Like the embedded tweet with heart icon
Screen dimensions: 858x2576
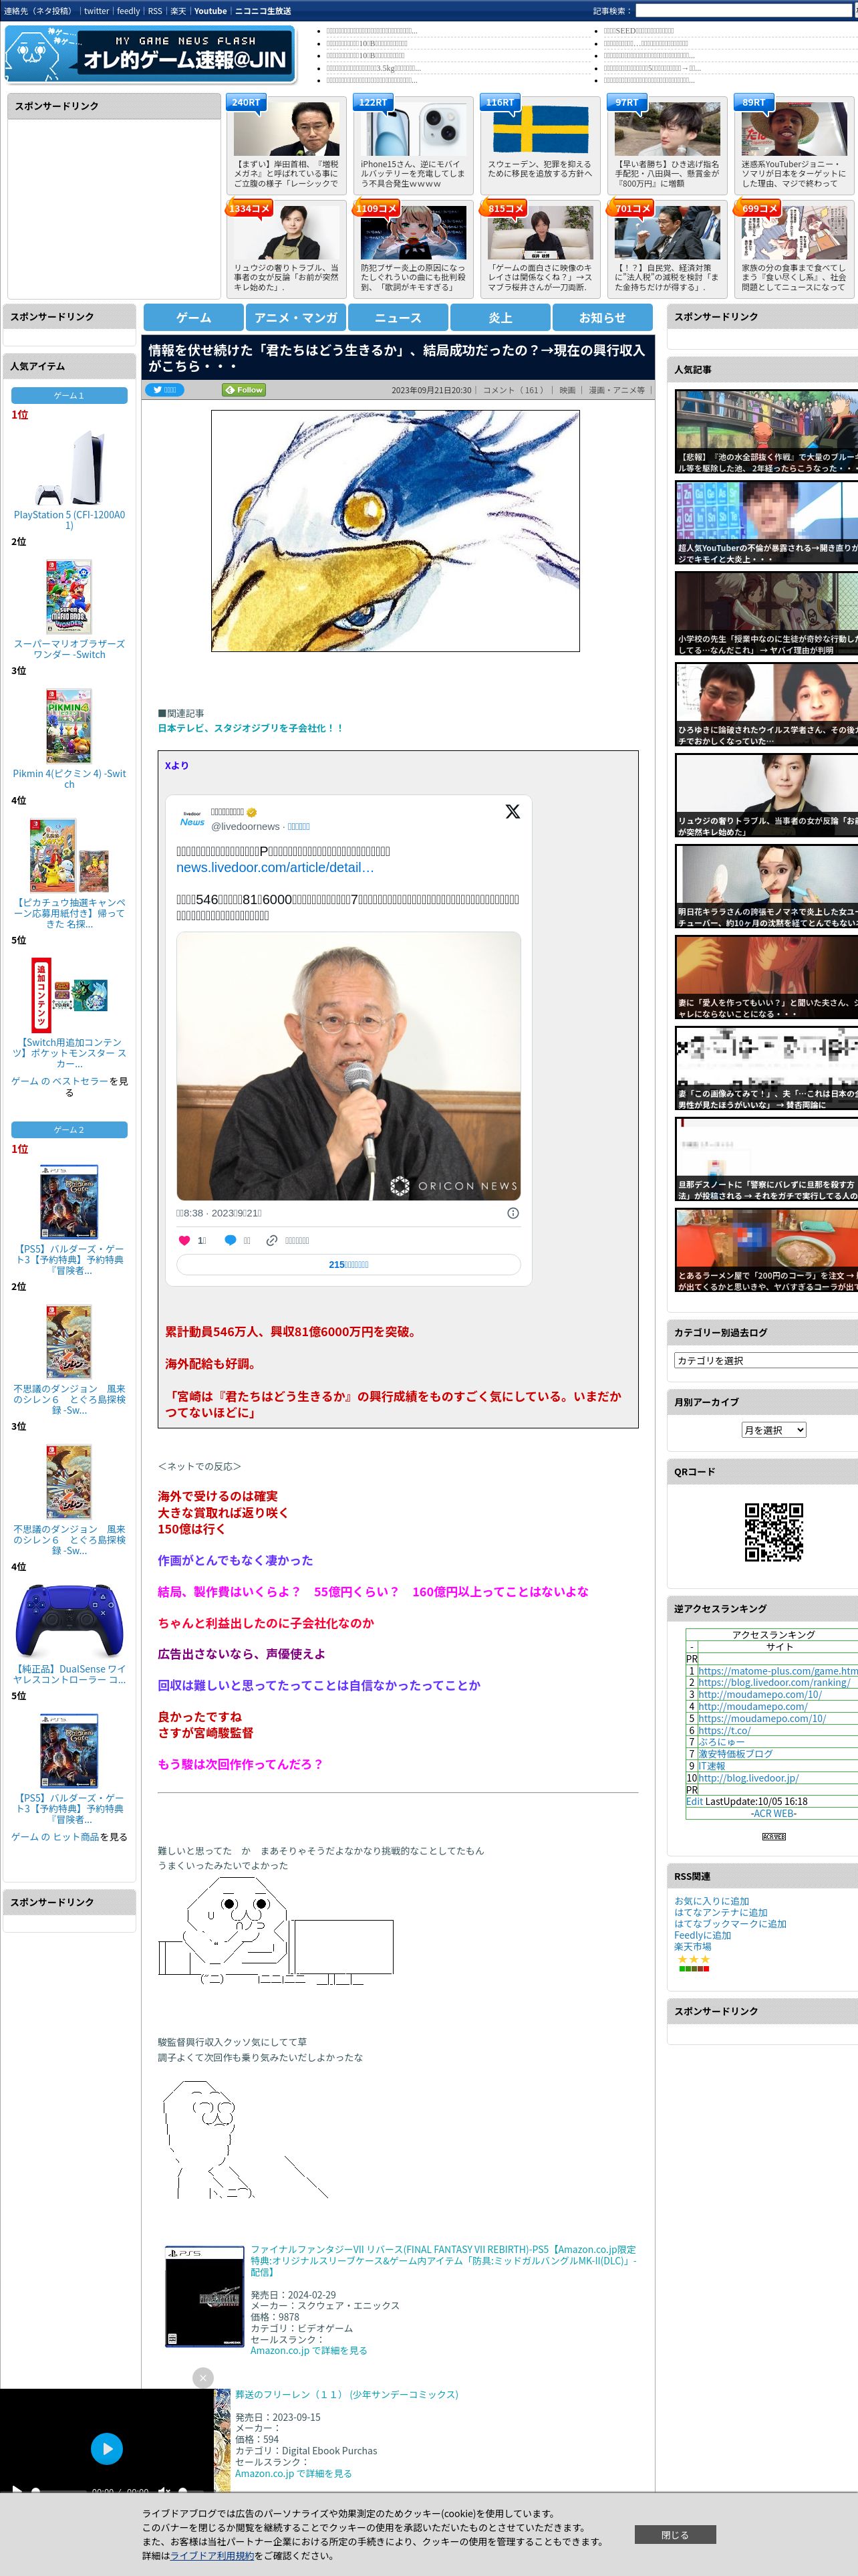click(x=184, y=1240)
